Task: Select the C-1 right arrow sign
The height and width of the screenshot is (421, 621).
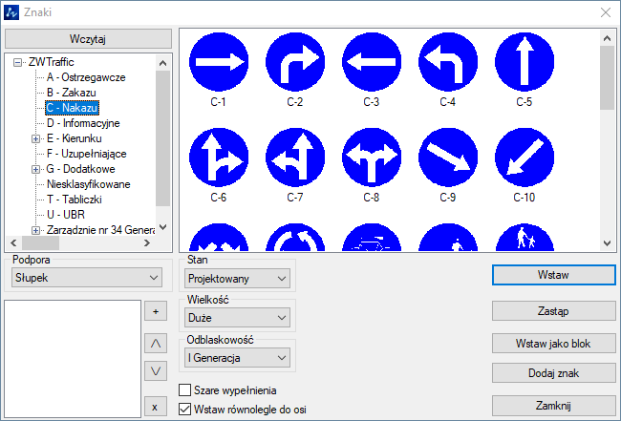Action: (217, 60)
